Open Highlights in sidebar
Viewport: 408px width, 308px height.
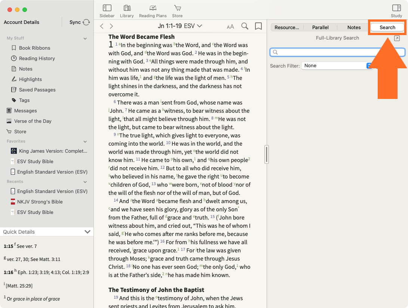[27, 79]
